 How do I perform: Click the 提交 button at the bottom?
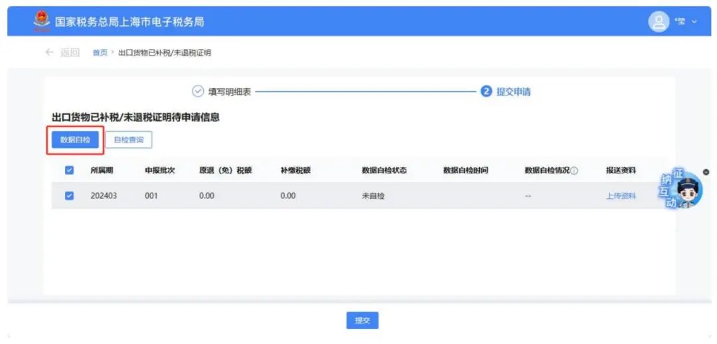[362, 320]
